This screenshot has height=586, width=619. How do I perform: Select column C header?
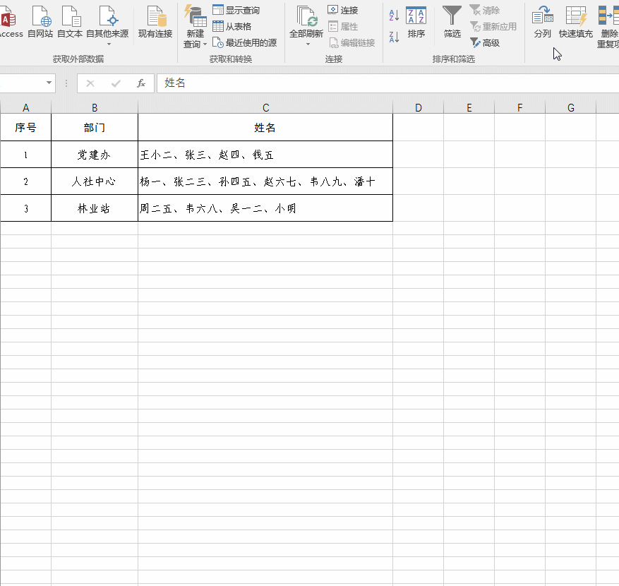click(265, 107)
